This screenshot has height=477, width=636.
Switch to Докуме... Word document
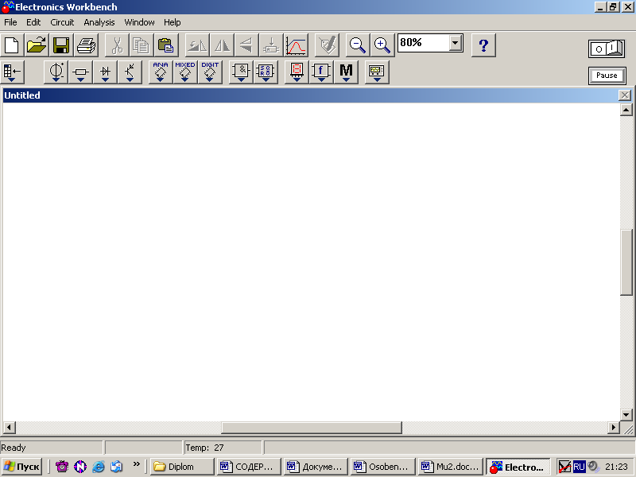[316, 467]
